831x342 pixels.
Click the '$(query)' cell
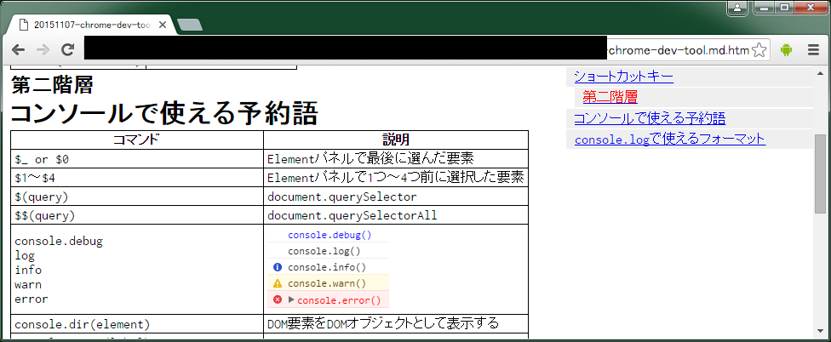click(137, 197)
